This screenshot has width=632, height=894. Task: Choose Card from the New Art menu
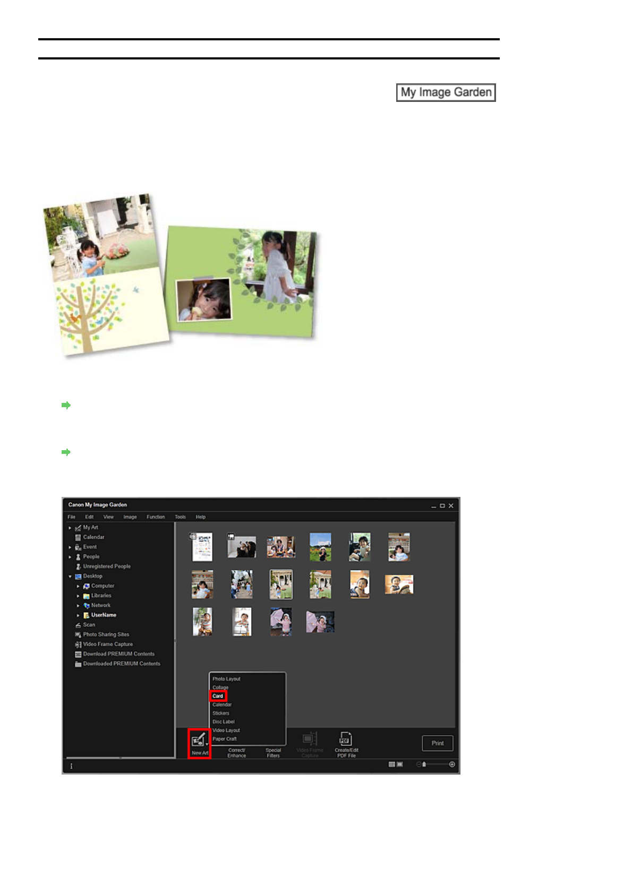[x=218, y=696]
